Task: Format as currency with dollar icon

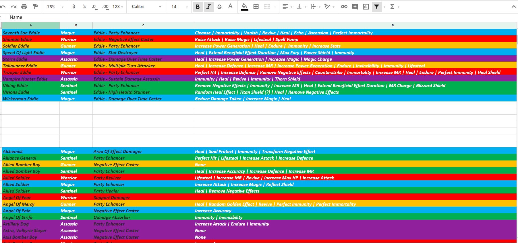Action: tap(74, 7)
